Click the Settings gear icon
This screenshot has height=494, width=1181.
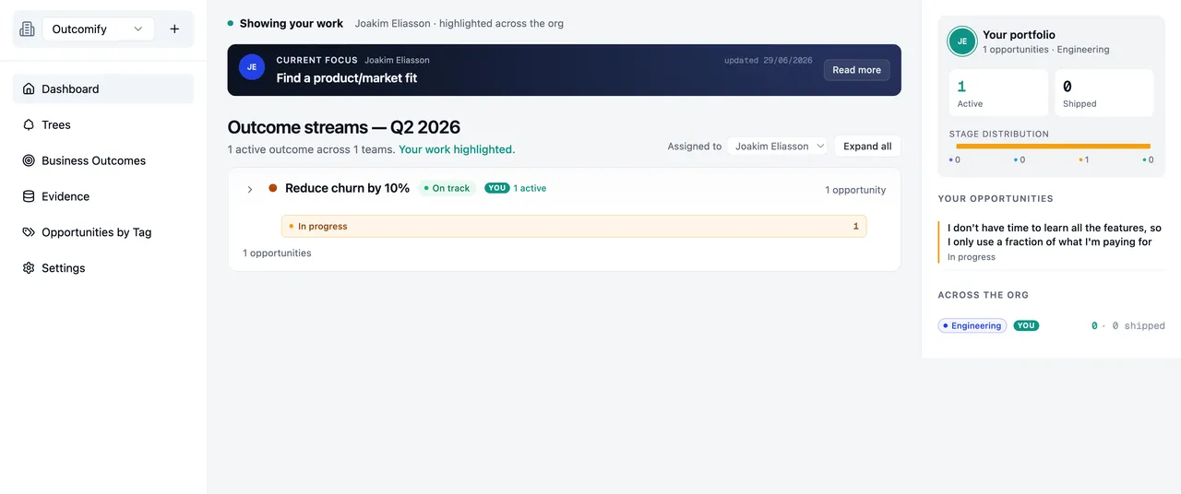tap(29, 268)
